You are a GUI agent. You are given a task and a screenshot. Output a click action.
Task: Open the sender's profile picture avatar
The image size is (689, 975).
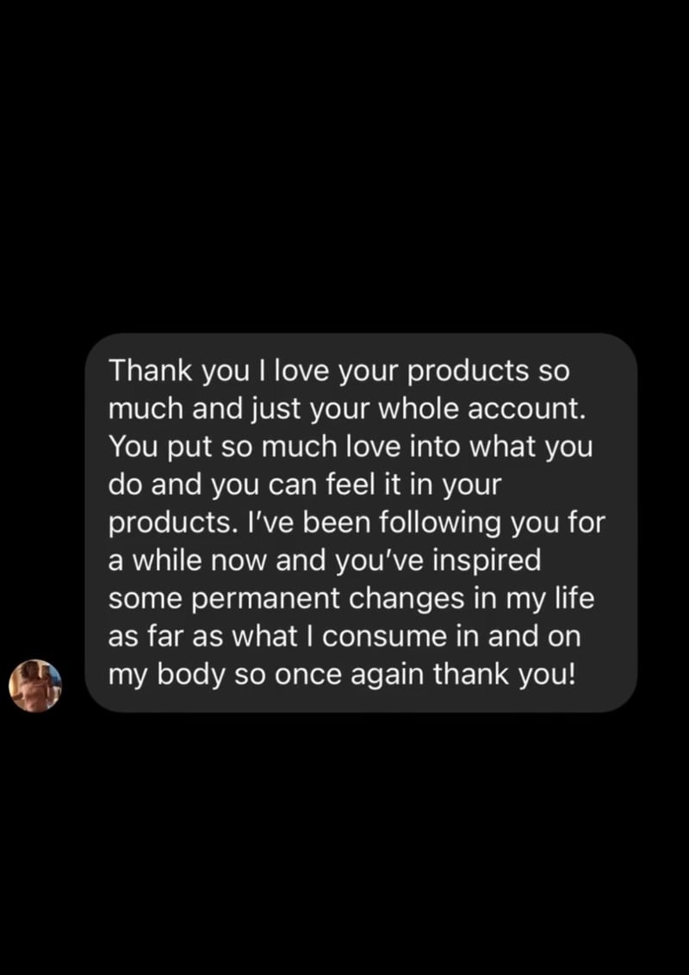tap(34, 686)
